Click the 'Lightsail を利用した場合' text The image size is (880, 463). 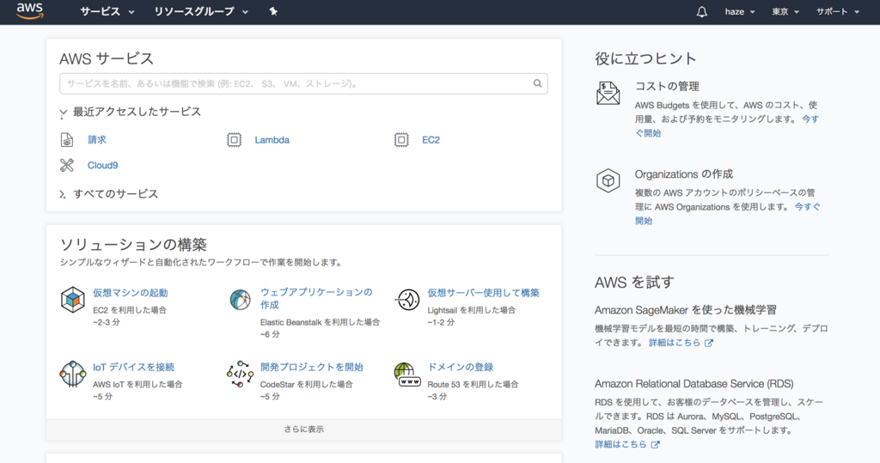point(472,310)
